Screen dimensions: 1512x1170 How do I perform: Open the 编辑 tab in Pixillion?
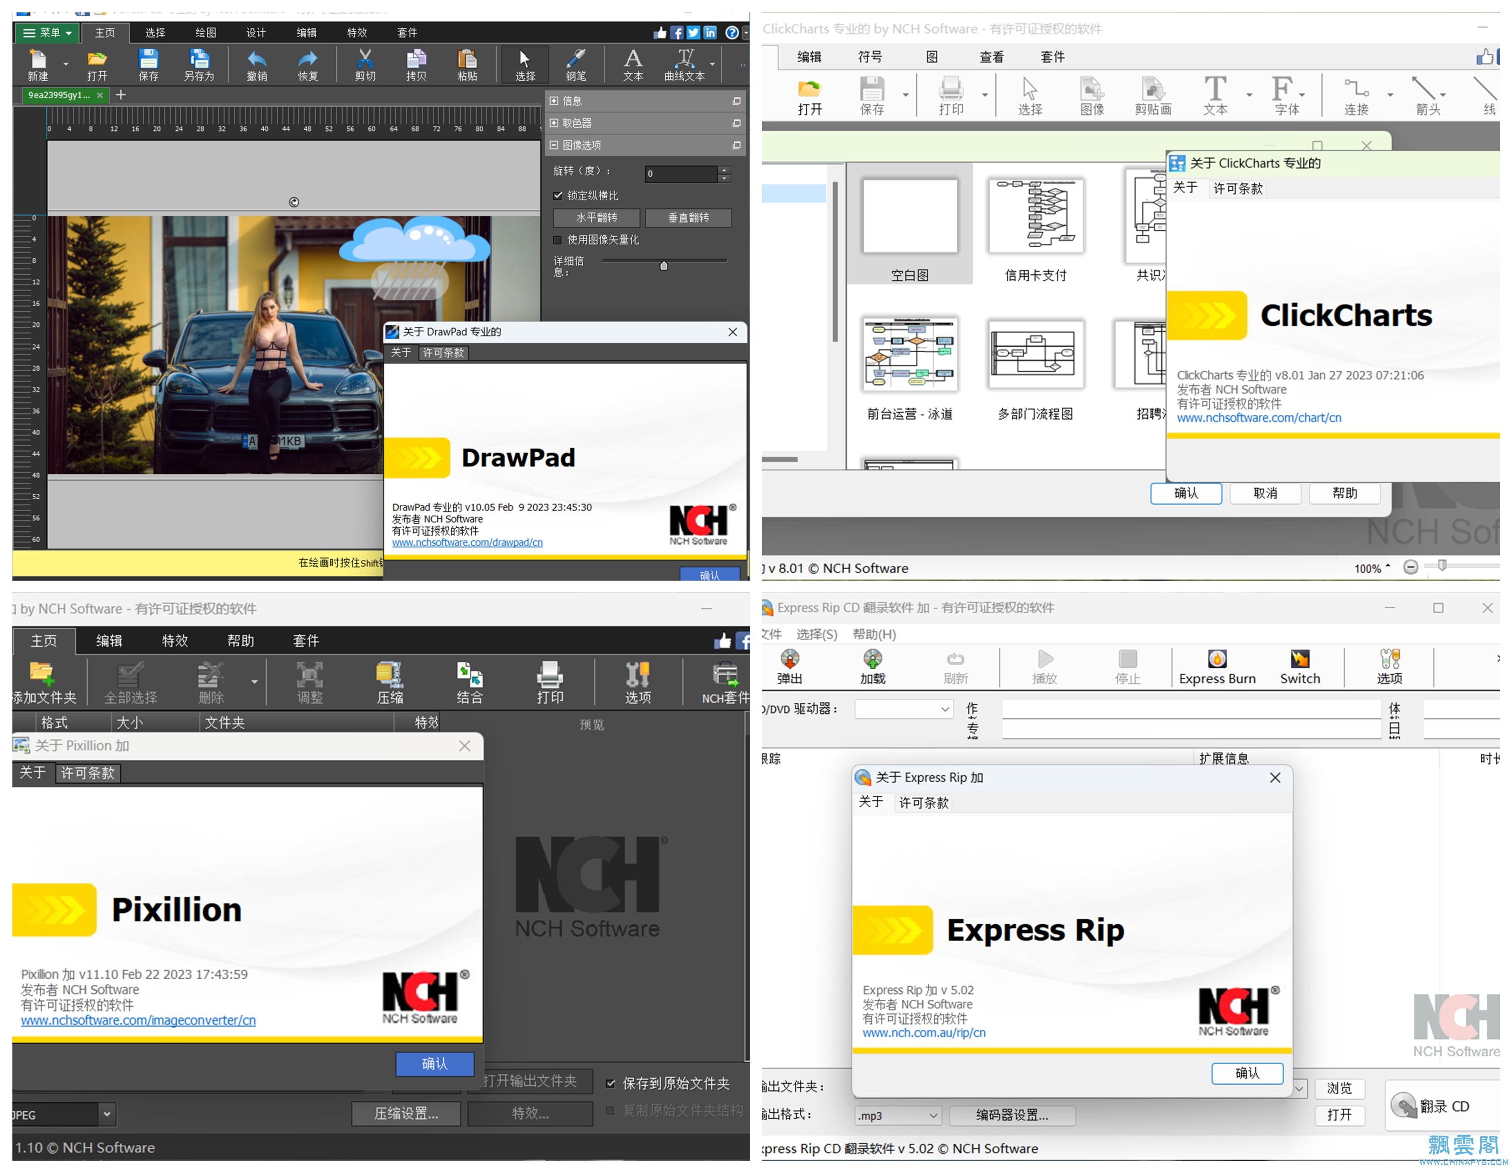click(109, 641)
